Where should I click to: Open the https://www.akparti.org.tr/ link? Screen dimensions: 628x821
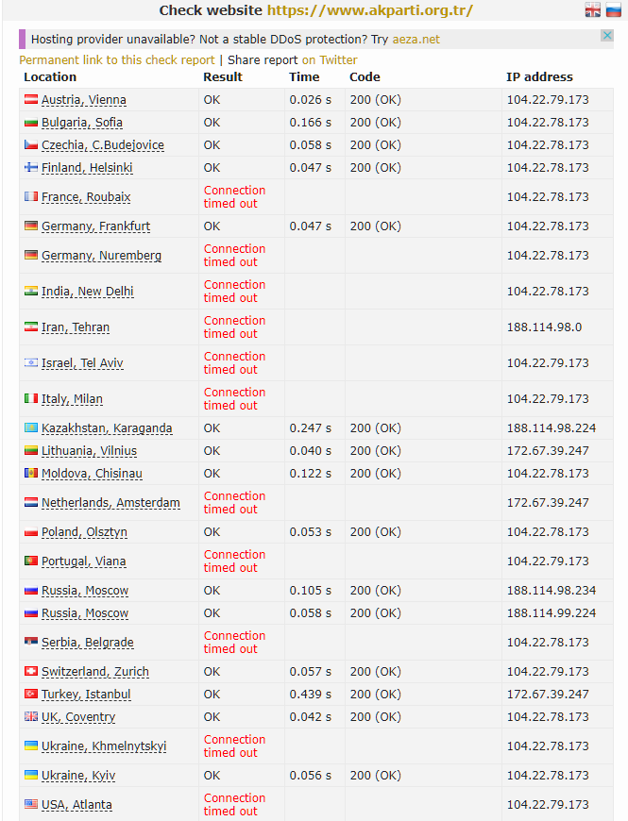tap(369, 10)
